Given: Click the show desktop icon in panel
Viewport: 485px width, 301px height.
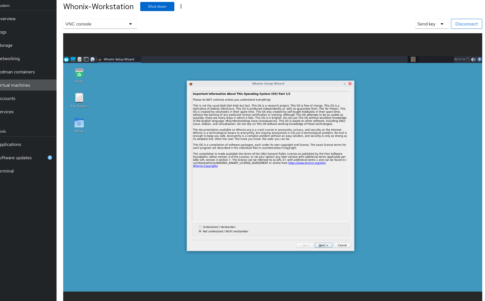Looking at the screenshot, I should [73, 59].
